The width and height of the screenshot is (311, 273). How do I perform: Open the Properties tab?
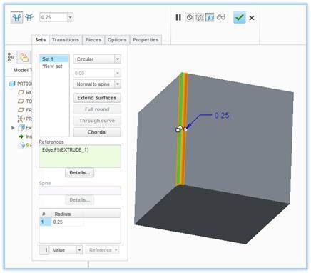click(x=146, y=40)
